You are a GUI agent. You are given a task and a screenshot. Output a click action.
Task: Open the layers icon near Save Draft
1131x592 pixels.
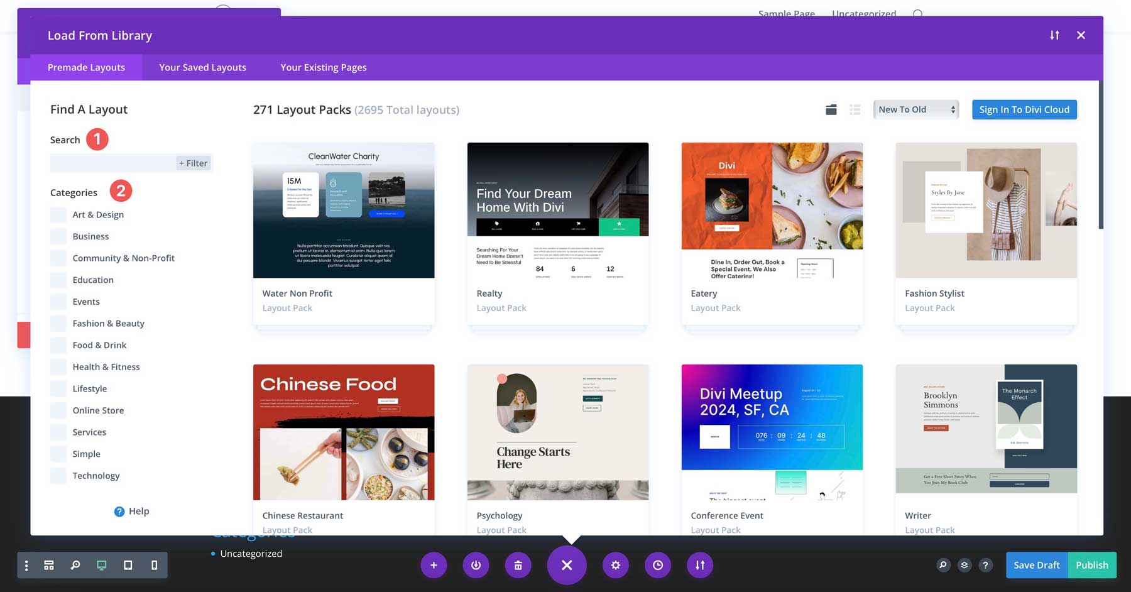point(964,565)
